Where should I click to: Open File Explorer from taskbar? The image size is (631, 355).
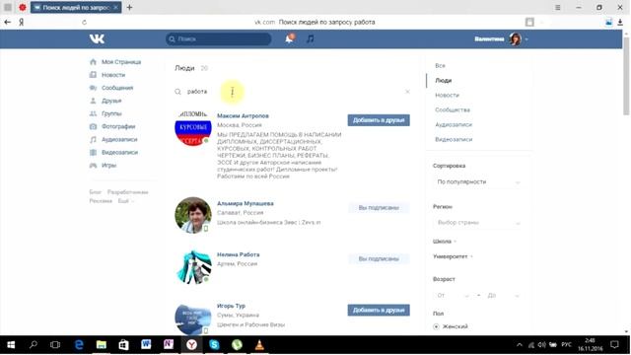click(102, 345)
